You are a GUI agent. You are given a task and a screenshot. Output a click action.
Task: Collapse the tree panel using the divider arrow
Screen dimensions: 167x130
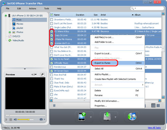(25, 69)
